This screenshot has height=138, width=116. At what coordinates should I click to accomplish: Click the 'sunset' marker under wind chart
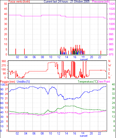84,59
